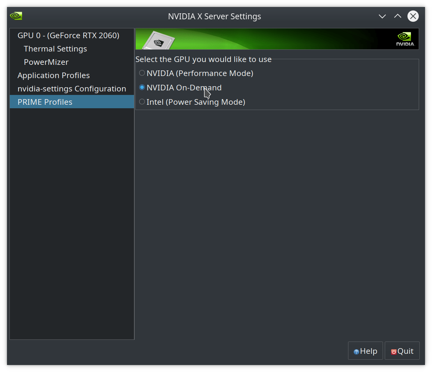Click the Help button

click(x=365, y=351)
